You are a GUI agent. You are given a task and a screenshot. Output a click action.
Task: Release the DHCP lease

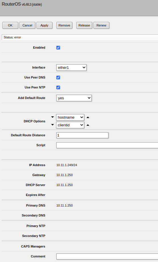[84, 25]
